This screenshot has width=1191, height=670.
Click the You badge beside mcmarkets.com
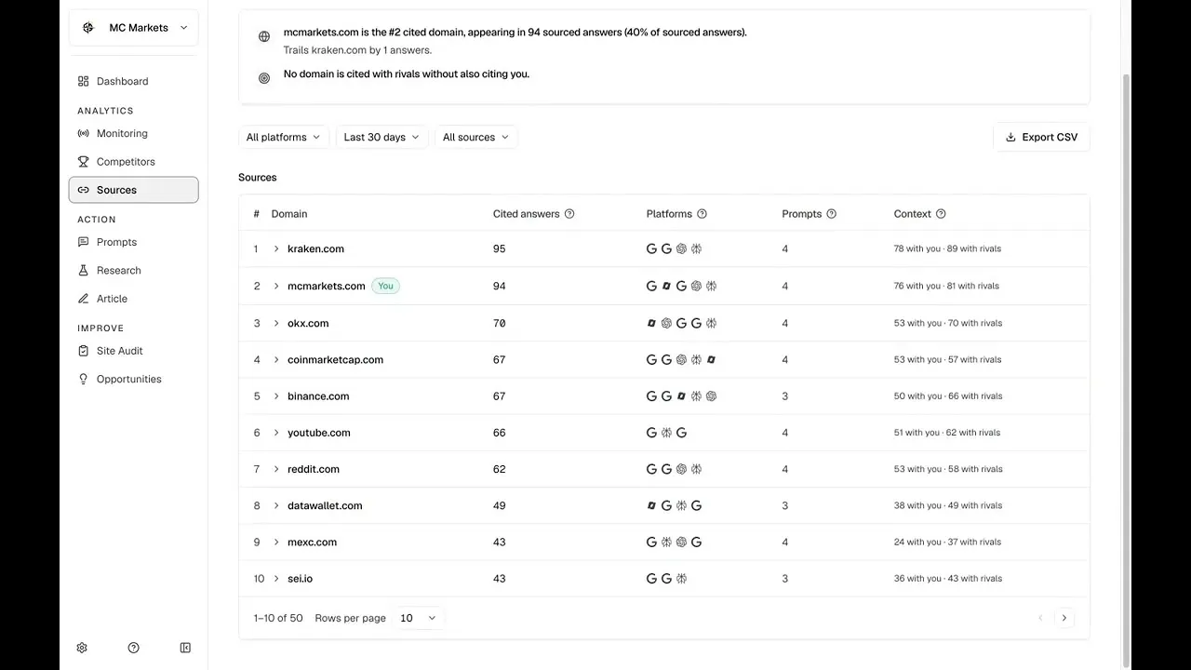point(385,287)
